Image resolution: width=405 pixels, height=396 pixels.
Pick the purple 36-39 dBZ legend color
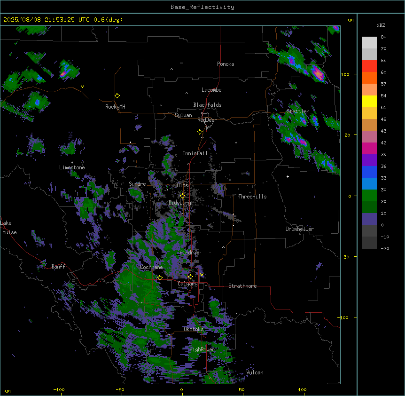tap(369, 160)
